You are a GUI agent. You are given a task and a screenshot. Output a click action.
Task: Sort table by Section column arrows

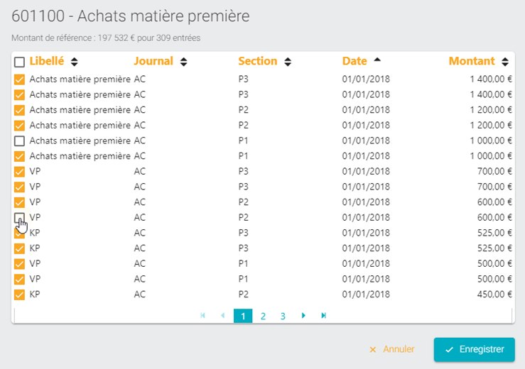[x=288, y=62]
